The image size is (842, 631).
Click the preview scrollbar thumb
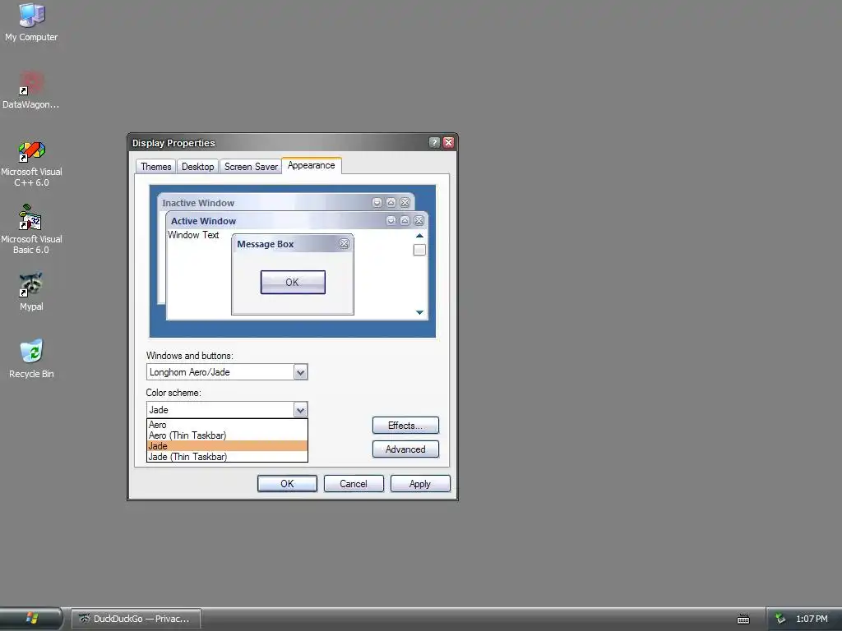pyautogui.click(x=419, y=250)
